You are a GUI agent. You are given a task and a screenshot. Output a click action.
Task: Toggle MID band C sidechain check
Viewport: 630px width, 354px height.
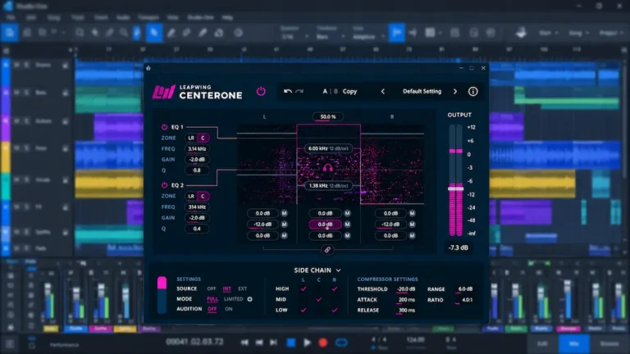coord(318,299)
